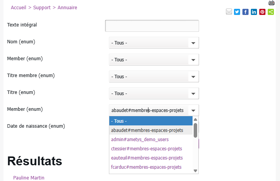Image resolution: width=280 pixels, height=181 pixels.
Task: Click the Texte intégral input field
Action: tap(152, 26)
